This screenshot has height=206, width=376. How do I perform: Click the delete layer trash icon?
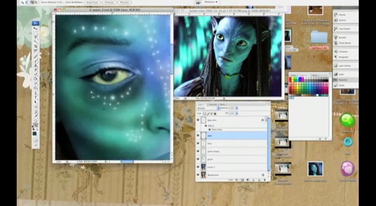[265, 180]
